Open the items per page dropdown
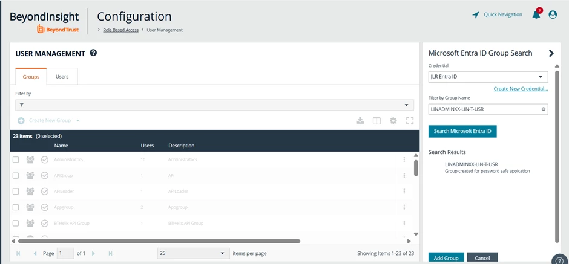Viewport: 569px width, 264px height. click(194, 253)
